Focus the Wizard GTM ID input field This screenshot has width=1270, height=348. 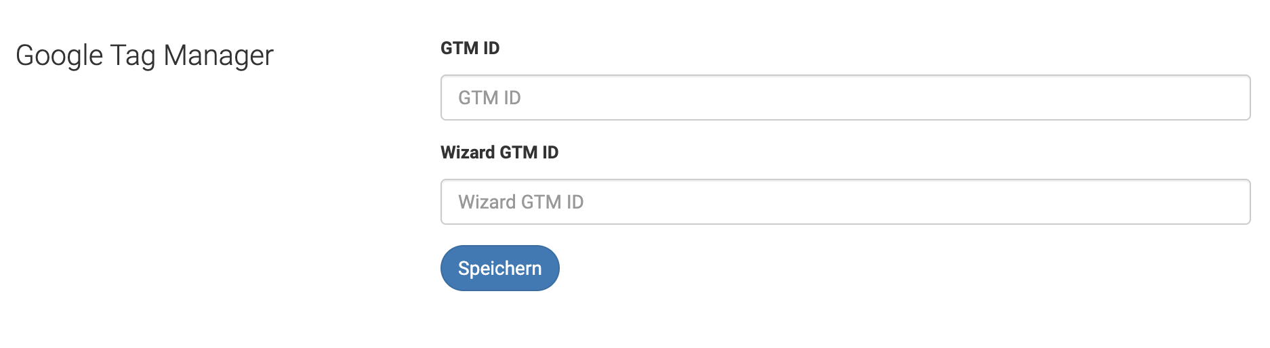[845, 202]
